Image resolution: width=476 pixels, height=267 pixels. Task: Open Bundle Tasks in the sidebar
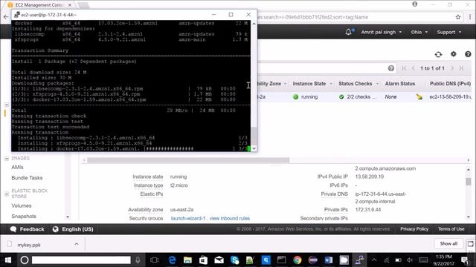click(x=27, y=178)
